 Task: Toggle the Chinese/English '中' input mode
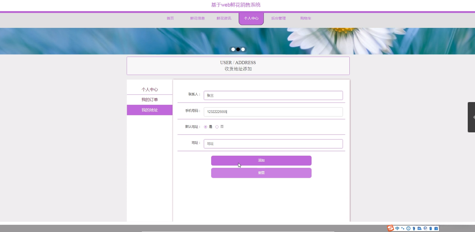point(397,228)
